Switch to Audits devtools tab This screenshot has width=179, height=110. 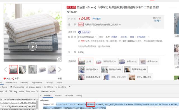(59, 83)
